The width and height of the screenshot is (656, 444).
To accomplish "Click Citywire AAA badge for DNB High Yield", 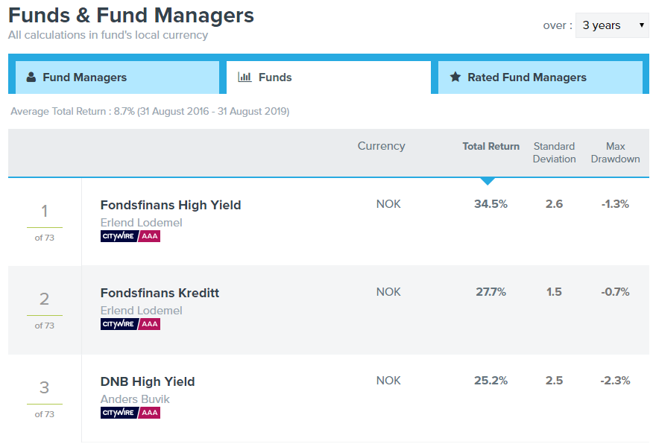I will [130, 413].
